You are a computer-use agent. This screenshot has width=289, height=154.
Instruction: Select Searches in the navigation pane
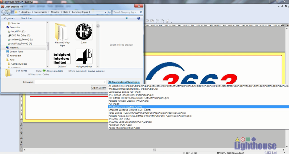[16, 23]
